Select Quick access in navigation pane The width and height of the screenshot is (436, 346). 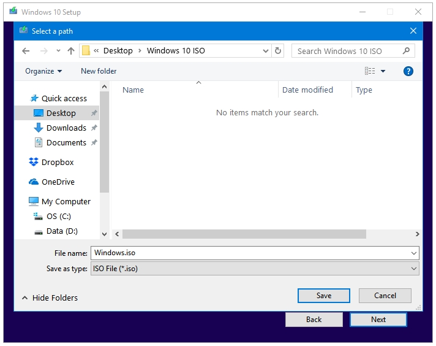click(64, 98)
